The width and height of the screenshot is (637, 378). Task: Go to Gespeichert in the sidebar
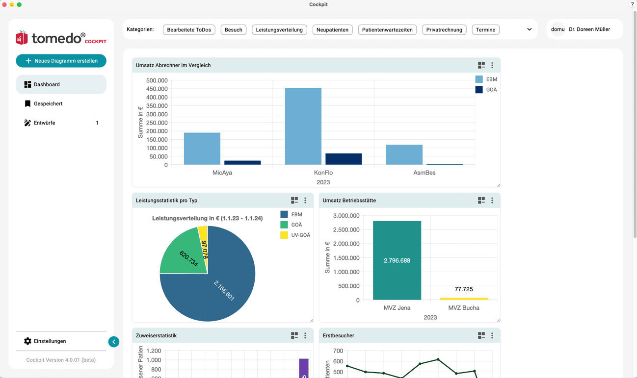click(48, 104)
